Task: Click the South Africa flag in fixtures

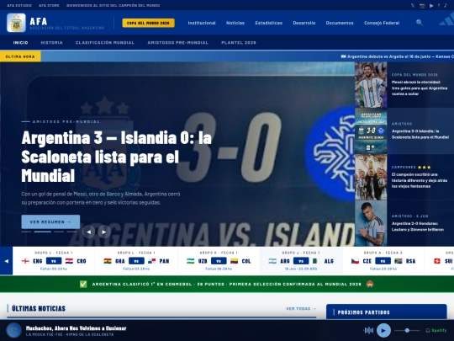Action: [399, 261]
